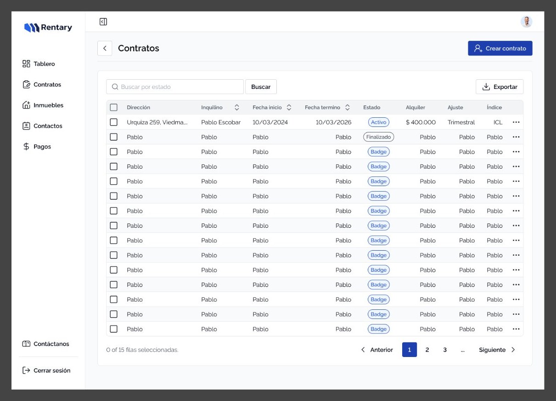The image size is (556, 401).
Task: Go back using the arrow beside Contratos
Action: (x=105, y=48)
